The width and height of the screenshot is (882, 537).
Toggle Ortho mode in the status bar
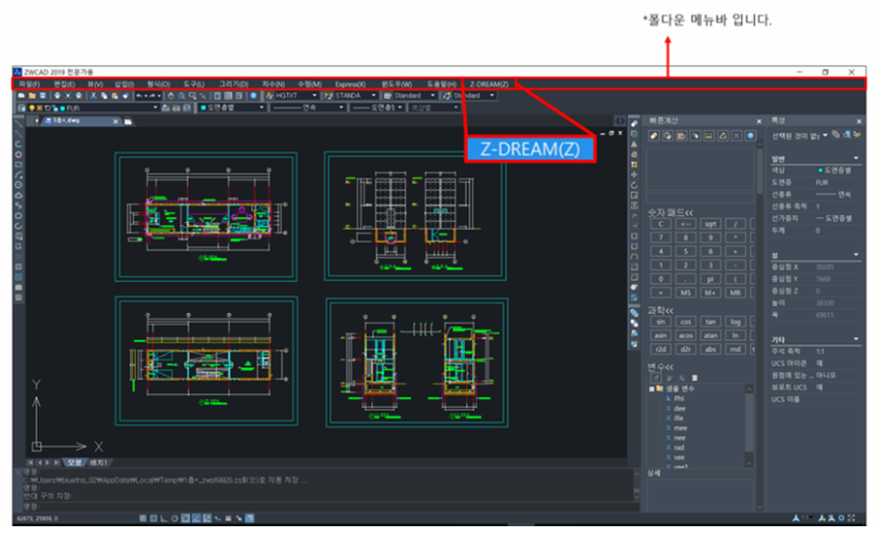[x=163, y=518]
